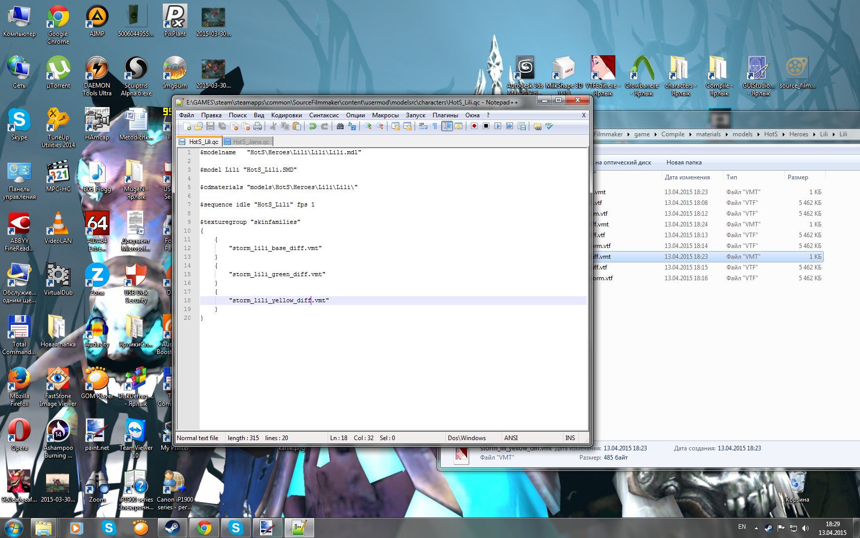
Task: Sort Explorer files by Размер column
Action: click(x=798, y=177)
